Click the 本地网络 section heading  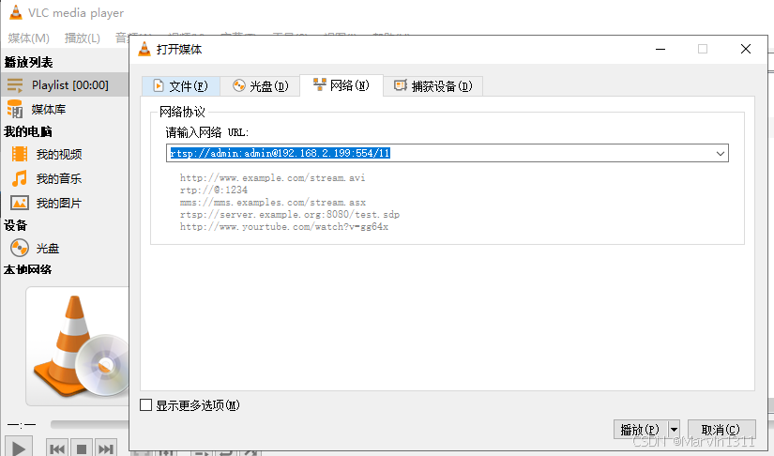(x=28, y=269)
